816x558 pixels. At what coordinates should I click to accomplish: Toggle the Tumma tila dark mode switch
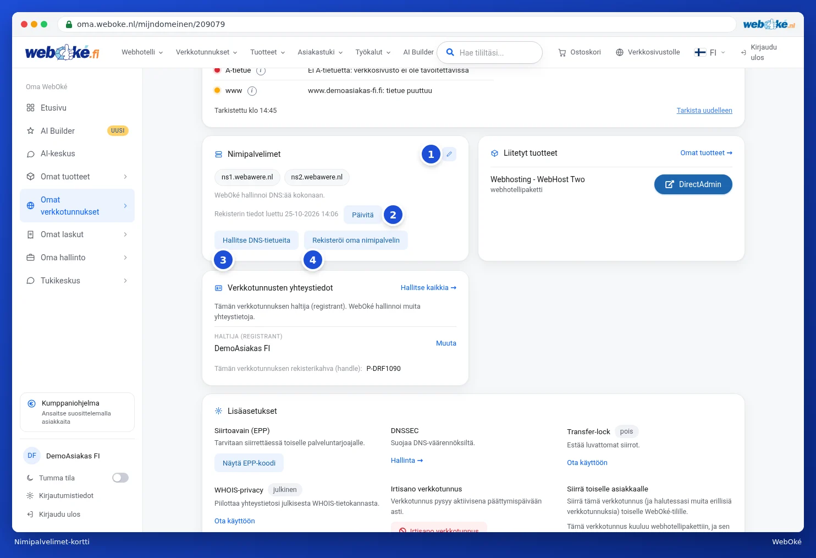(x=120, y=478)
